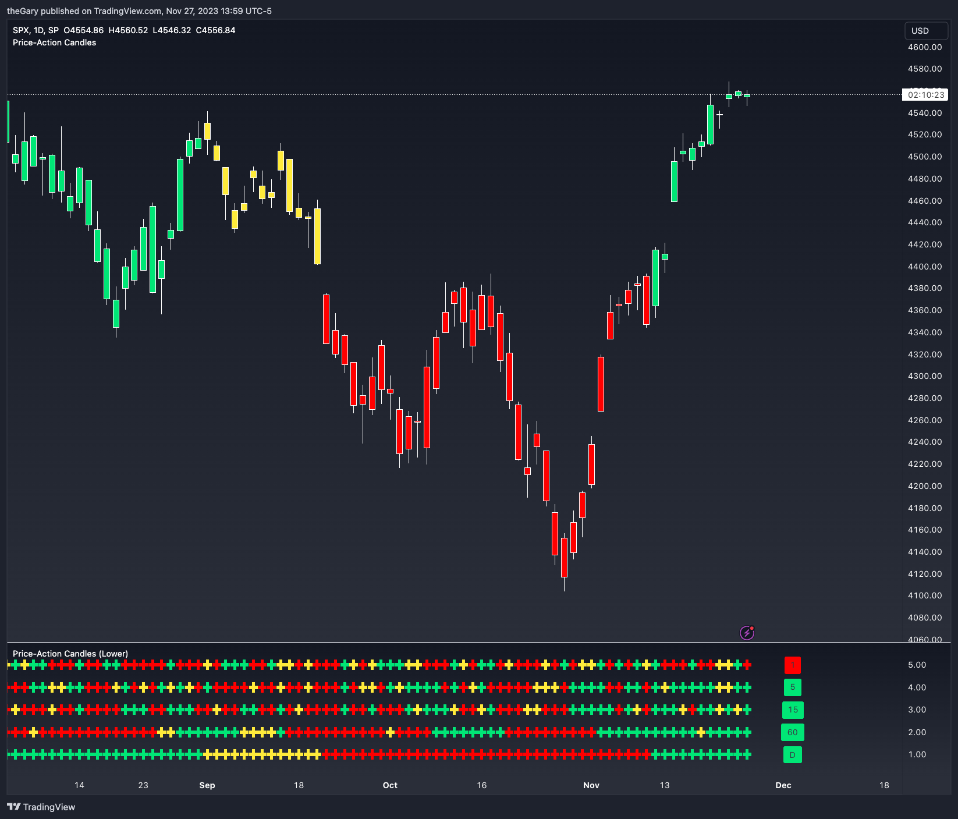Click the 3.00 lower pane scale value

click(x=917, y=710)
